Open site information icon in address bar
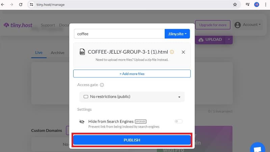270x152 pixels. [x=31, y=5]
